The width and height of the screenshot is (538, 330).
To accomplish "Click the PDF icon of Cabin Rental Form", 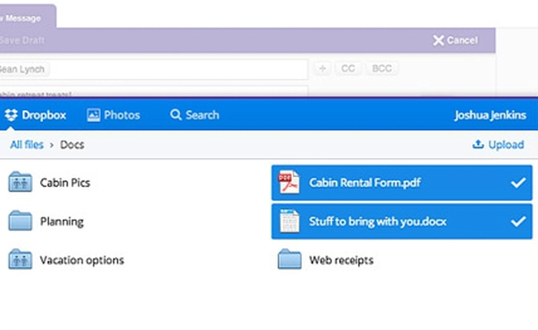I will 289,182.
